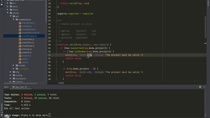Click the art folder icon
The height and width of the screenshot is (118, 210).
[x=11, y=3]
